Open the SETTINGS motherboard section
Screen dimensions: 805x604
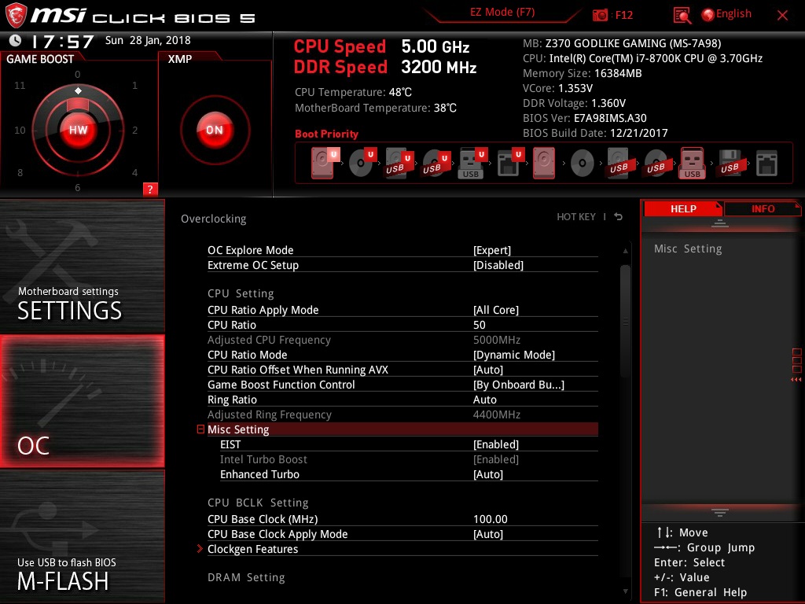pyautogui.click(x=82, y=267)
